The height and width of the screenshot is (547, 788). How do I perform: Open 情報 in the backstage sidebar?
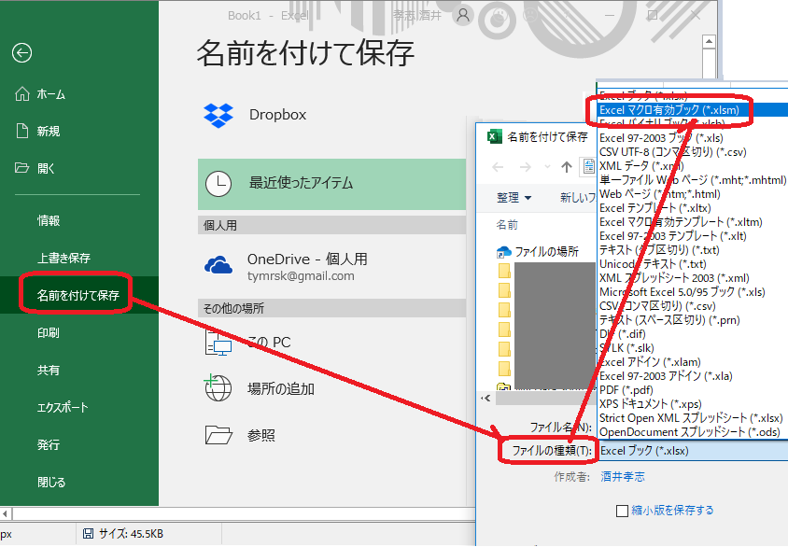click(x=49, y=220)
